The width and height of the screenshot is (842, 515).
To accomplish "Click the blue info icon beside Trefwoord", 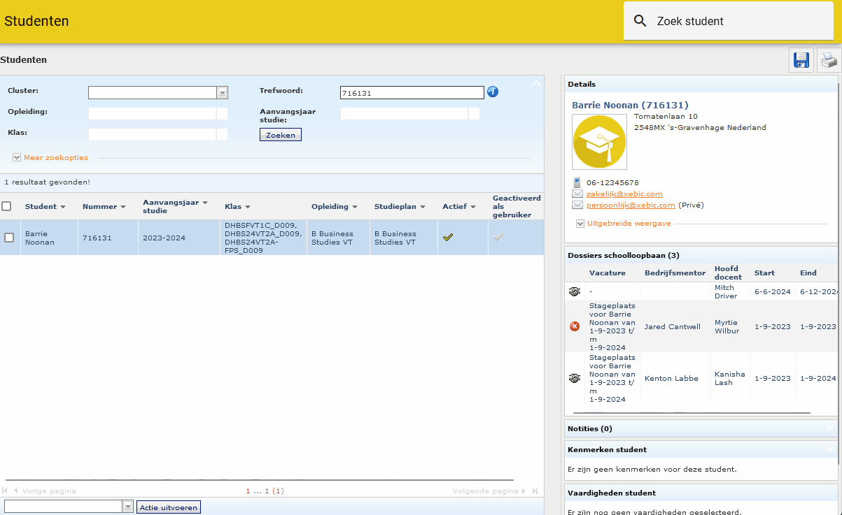I will pos(493,92).
